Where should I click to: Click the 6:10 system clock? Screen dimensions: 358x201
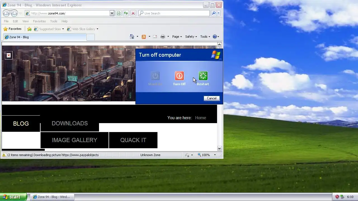pos(350,197)
